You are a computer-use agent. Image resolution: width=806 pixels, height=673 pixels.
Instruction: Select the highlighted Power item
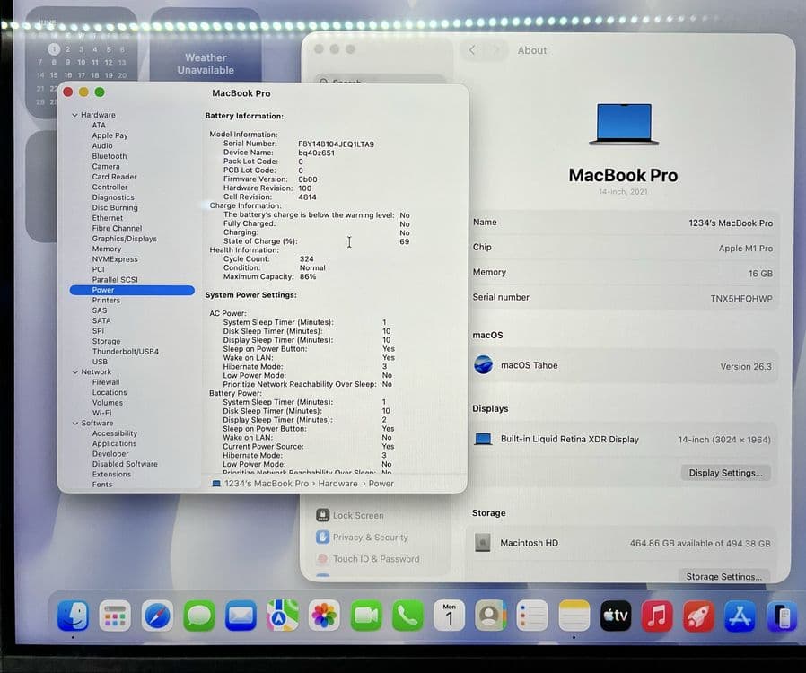click(x=132, y=290)
